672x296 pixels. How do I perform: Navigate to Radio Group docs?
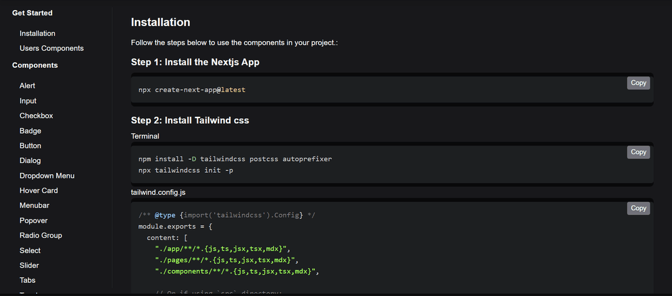click(x=40, y=236)
